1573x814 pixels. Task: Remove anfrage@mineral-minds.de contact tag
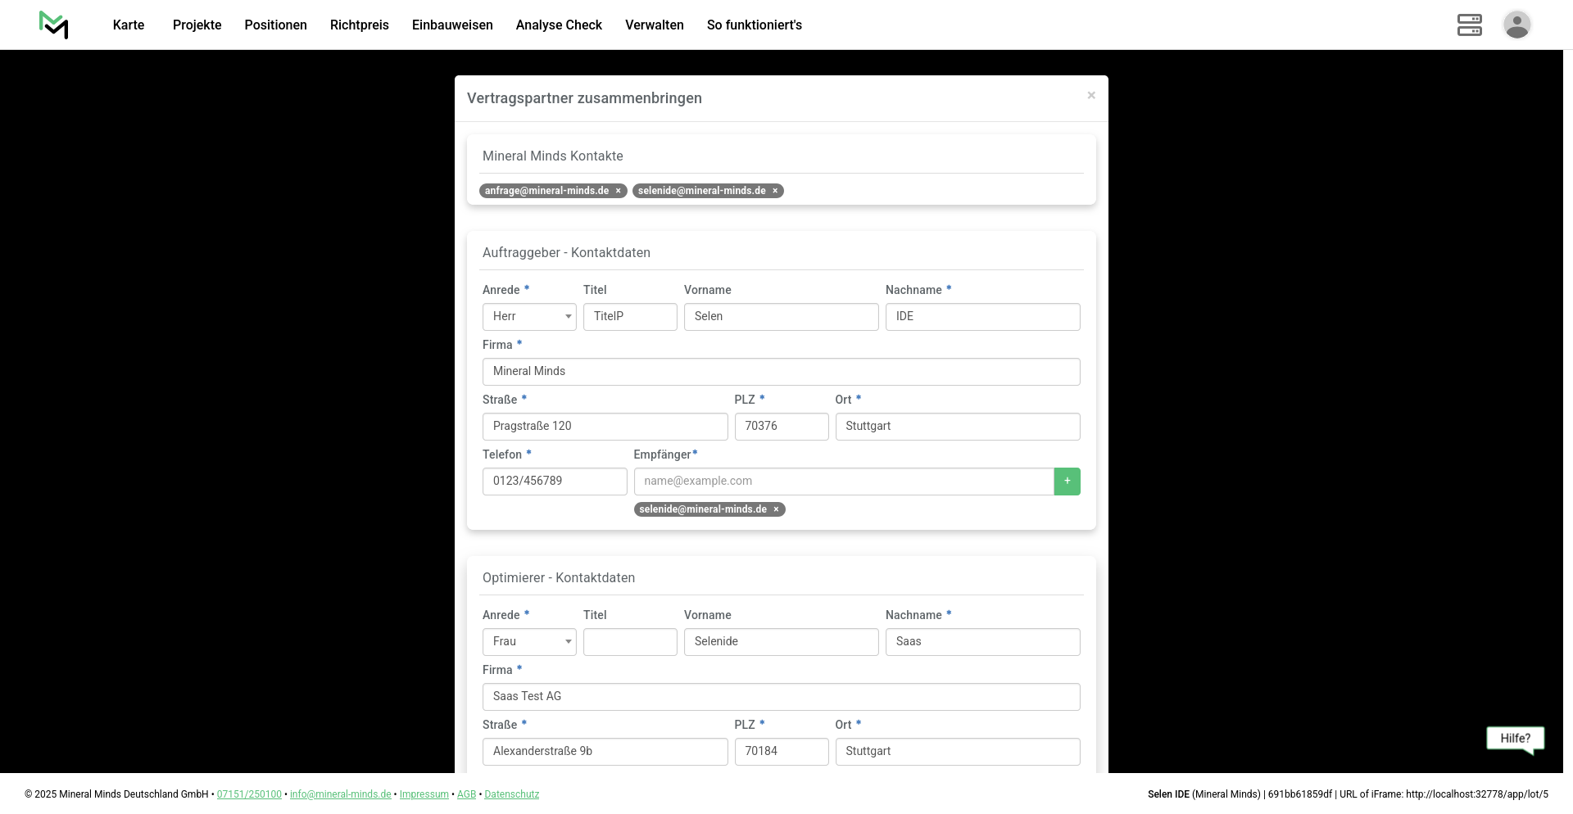pyautogui.click(x=619, y=191)
